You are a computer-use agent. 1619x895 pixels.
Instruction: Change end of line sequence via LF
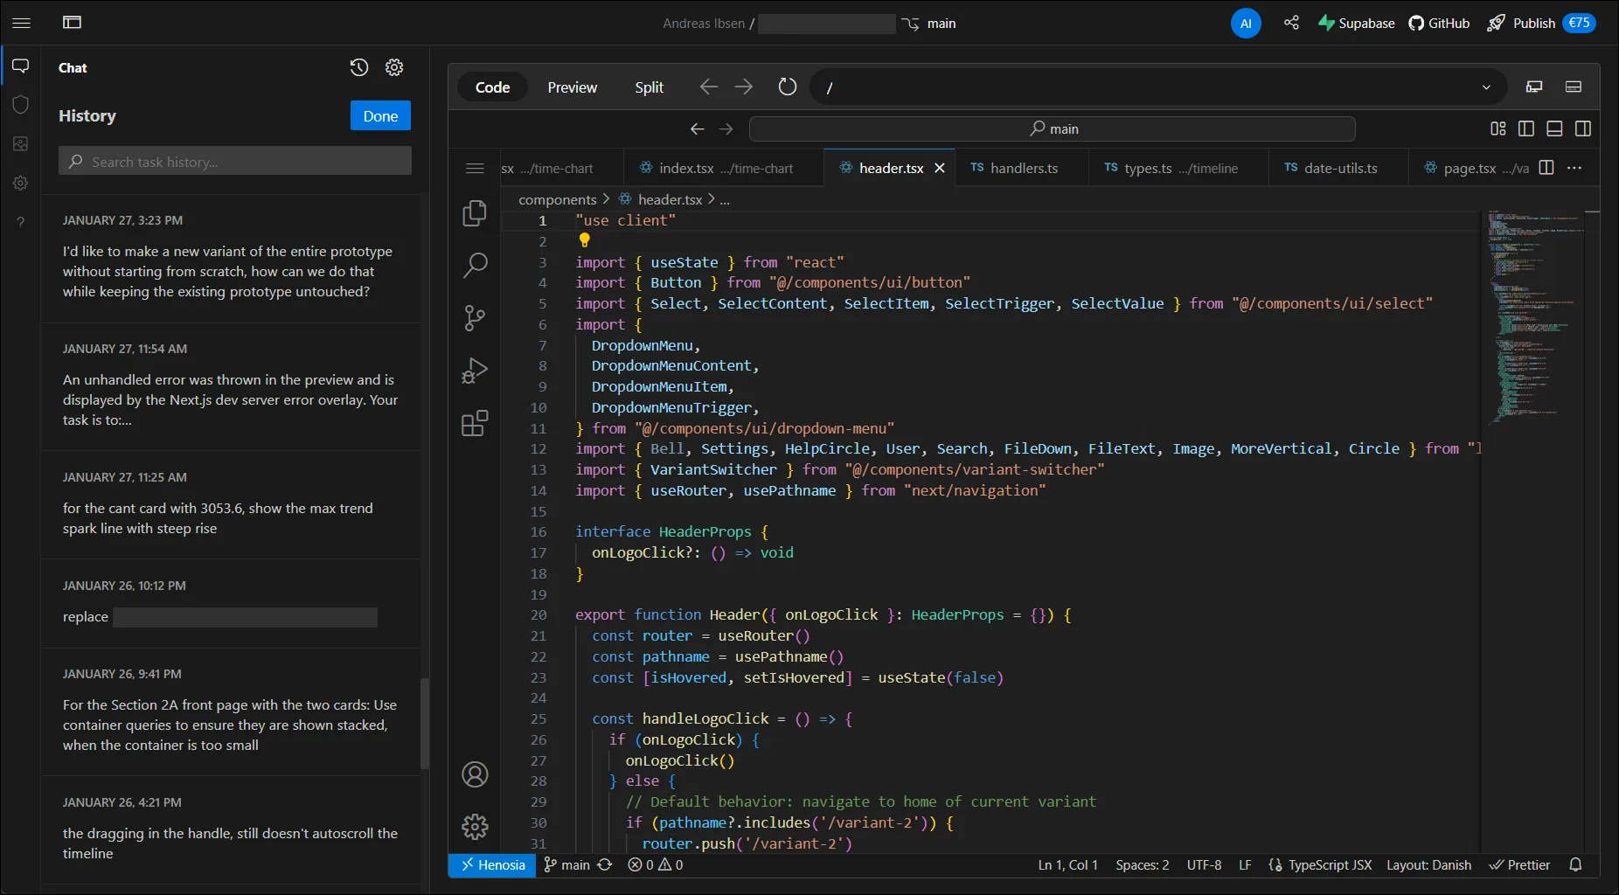pyautogui.click(x=1245, y=865)
